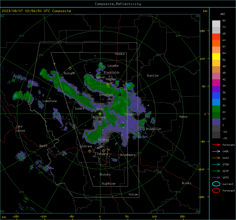Click the magenta 18TS arrow icon
The image size is (236, 220).
(x=216, y=177)
